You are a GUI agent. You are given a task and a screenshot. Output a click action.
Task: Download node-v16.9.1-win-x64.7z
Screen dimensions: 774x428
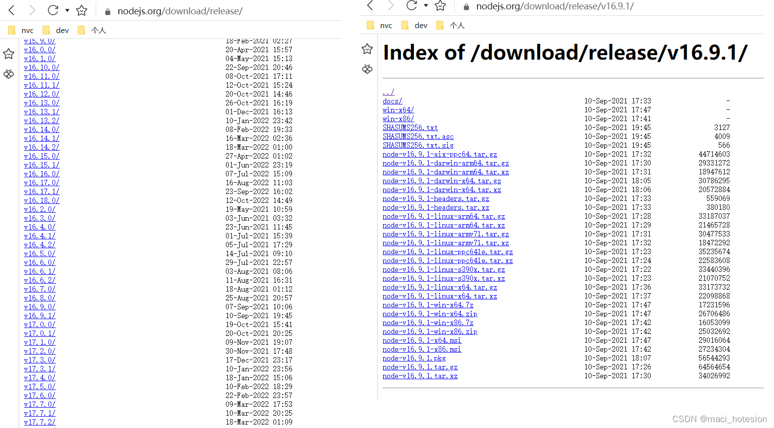(428, 305)
